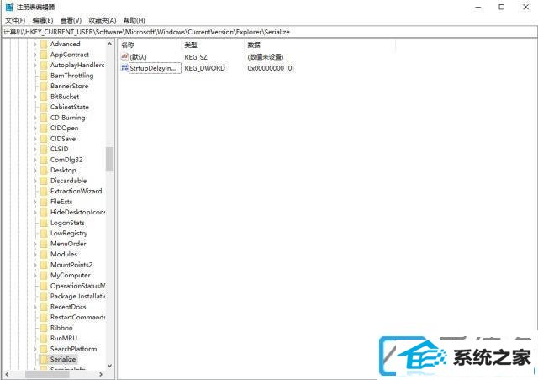The image size is (538, 380).
Task: Click the CLSID folder icon
Action: 44,149
